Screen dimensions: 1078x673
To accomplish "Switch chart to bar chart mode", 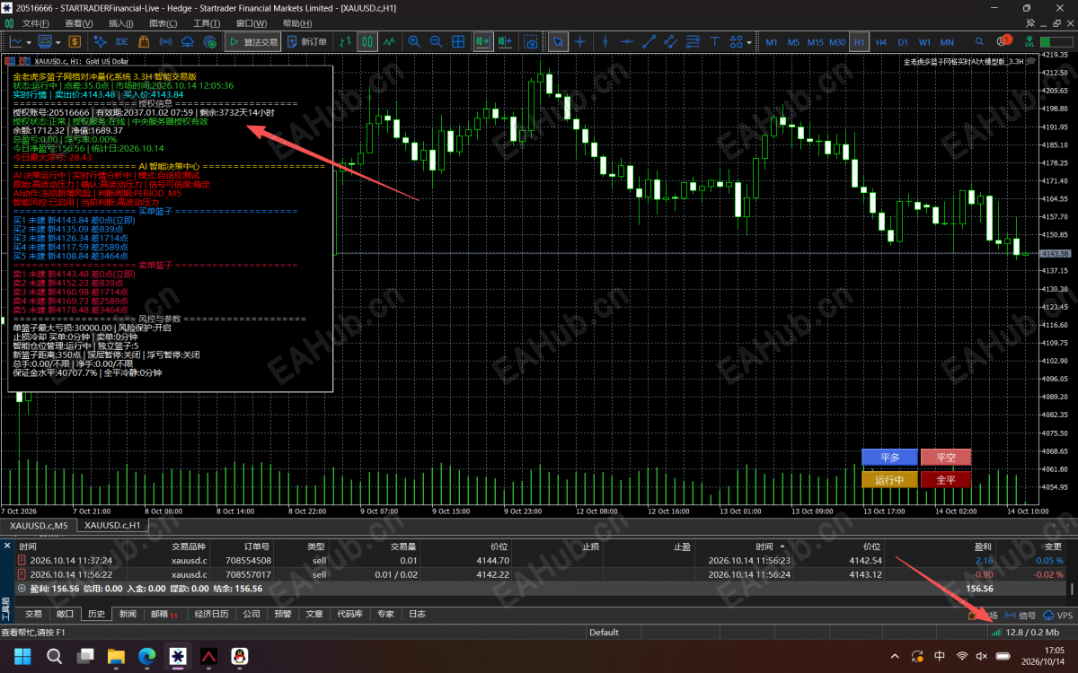I will (x=345, y=41).
